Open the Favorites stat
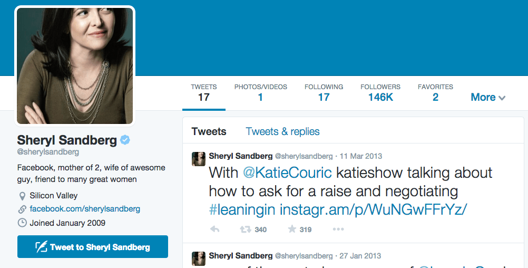This screenshot has height=268, width=528. [x=435, y=92]
